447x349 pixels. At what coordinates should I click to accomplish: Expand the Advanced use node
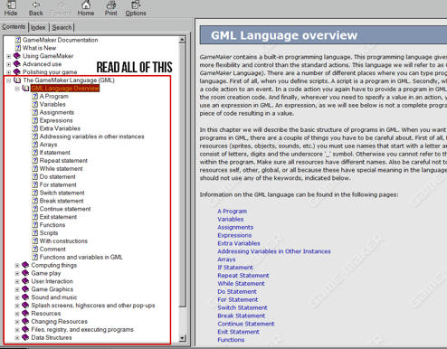click(9, 64)
